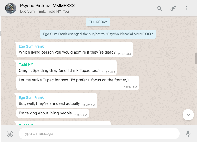Click the "I'm talking about living people" message
This screenshot has width=197, height=142.
point(45,113)
